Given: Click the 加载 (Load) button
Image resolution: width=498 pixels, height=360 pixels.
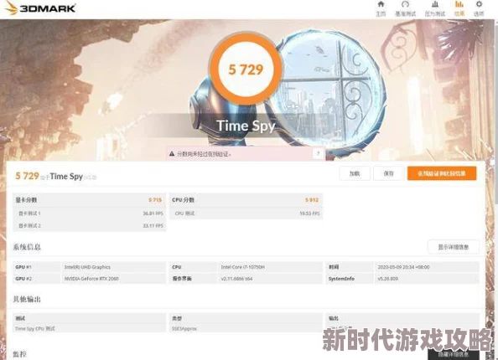Looking at the screenshot, I should click(x=355, y=173).
